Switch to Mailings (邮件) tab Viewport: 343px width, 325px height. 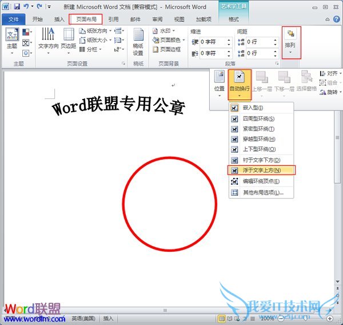[x=135, y=19]
